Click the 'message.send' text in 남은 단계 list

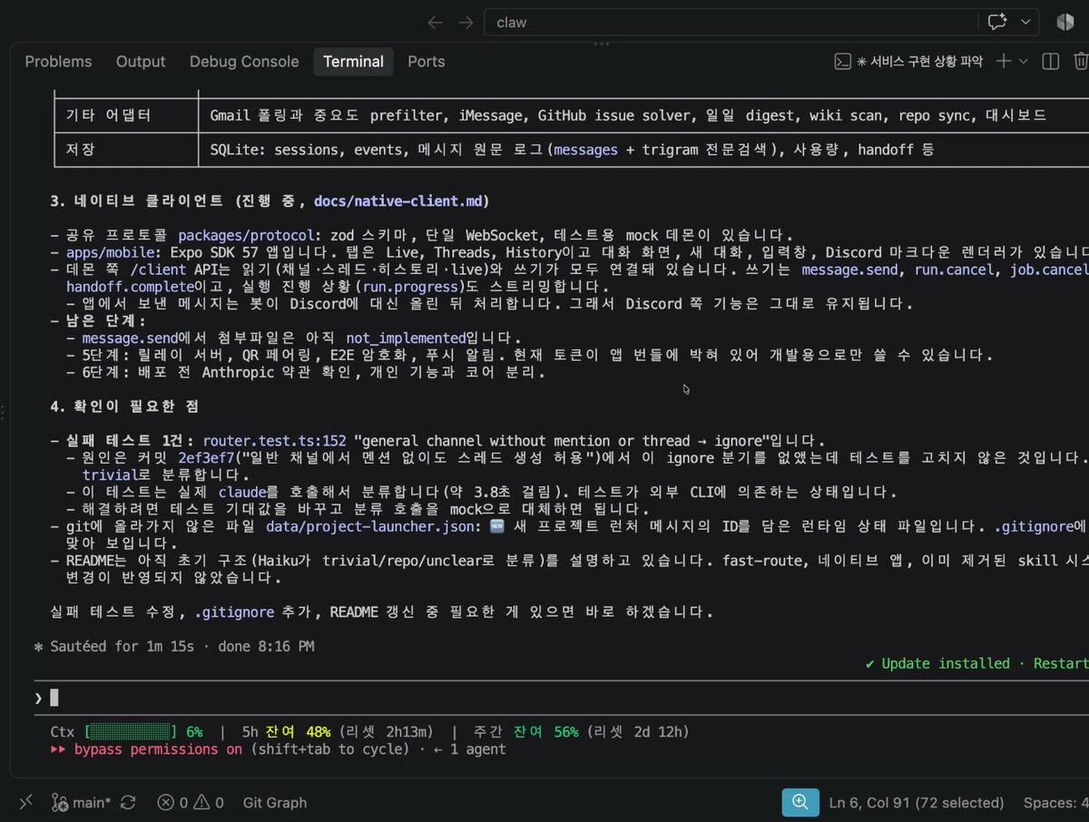coord(130,338)
